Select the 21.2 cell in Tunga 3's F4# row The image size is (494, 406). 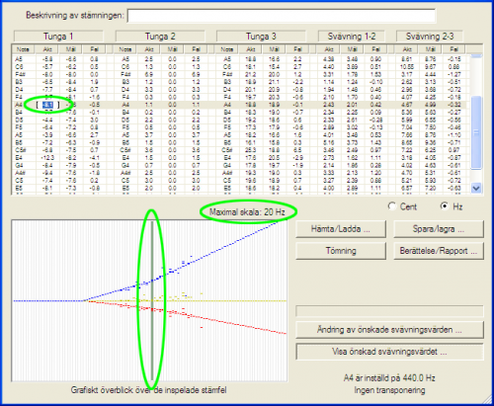coord(251,74)
